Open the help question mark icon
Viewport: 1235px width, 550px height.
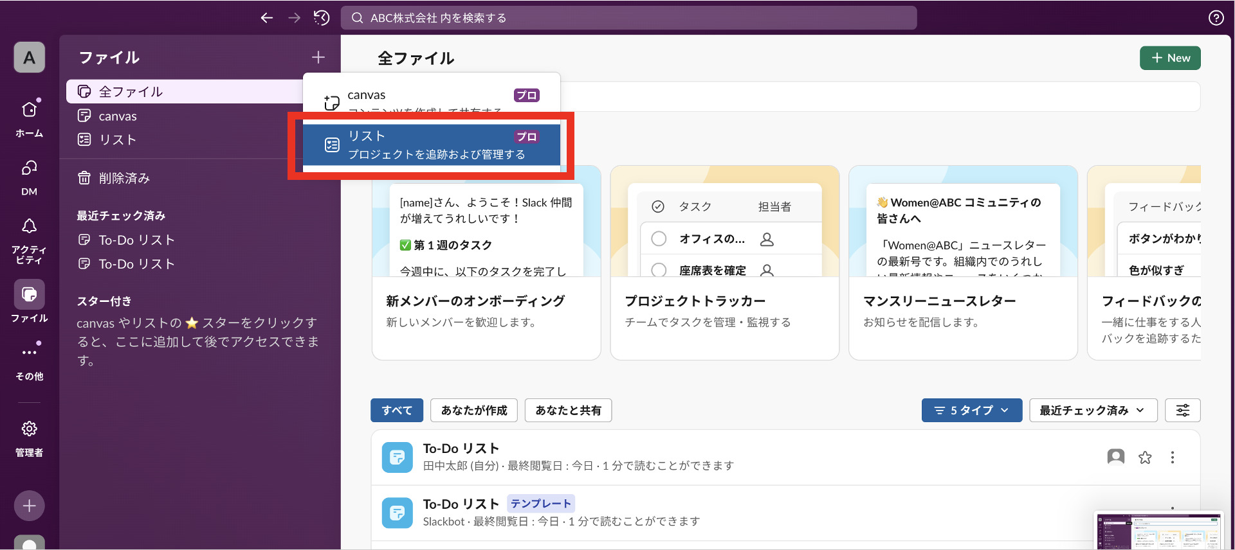coord(1216,18)
